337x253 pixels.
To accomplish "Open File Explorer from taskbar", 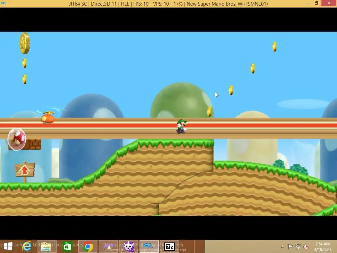I will 47,246.
